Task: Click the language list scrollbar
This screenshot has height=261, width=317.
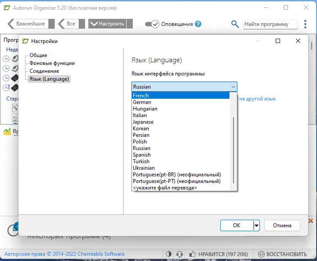Action: point(233,150)
